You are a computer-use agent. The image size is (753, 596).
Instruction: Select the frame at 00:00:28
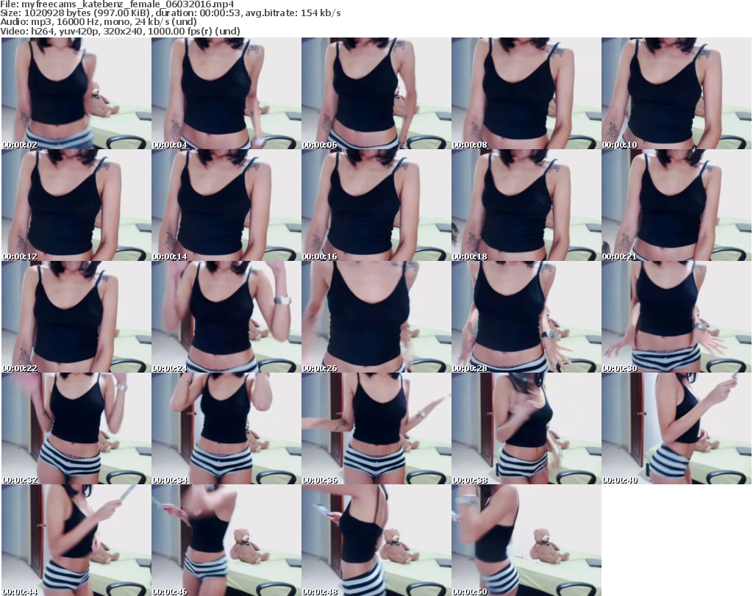tap(526, 317)
